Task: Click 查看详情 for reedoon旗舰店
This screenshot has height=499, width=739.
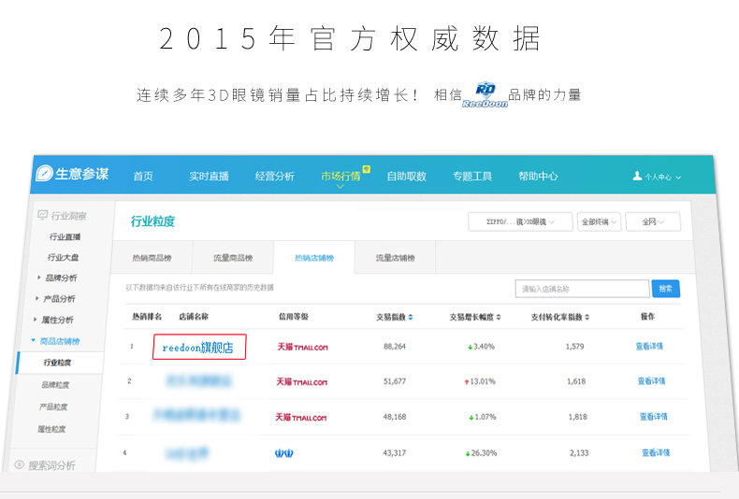Action: pyautogui.click(x=649, y=346)
